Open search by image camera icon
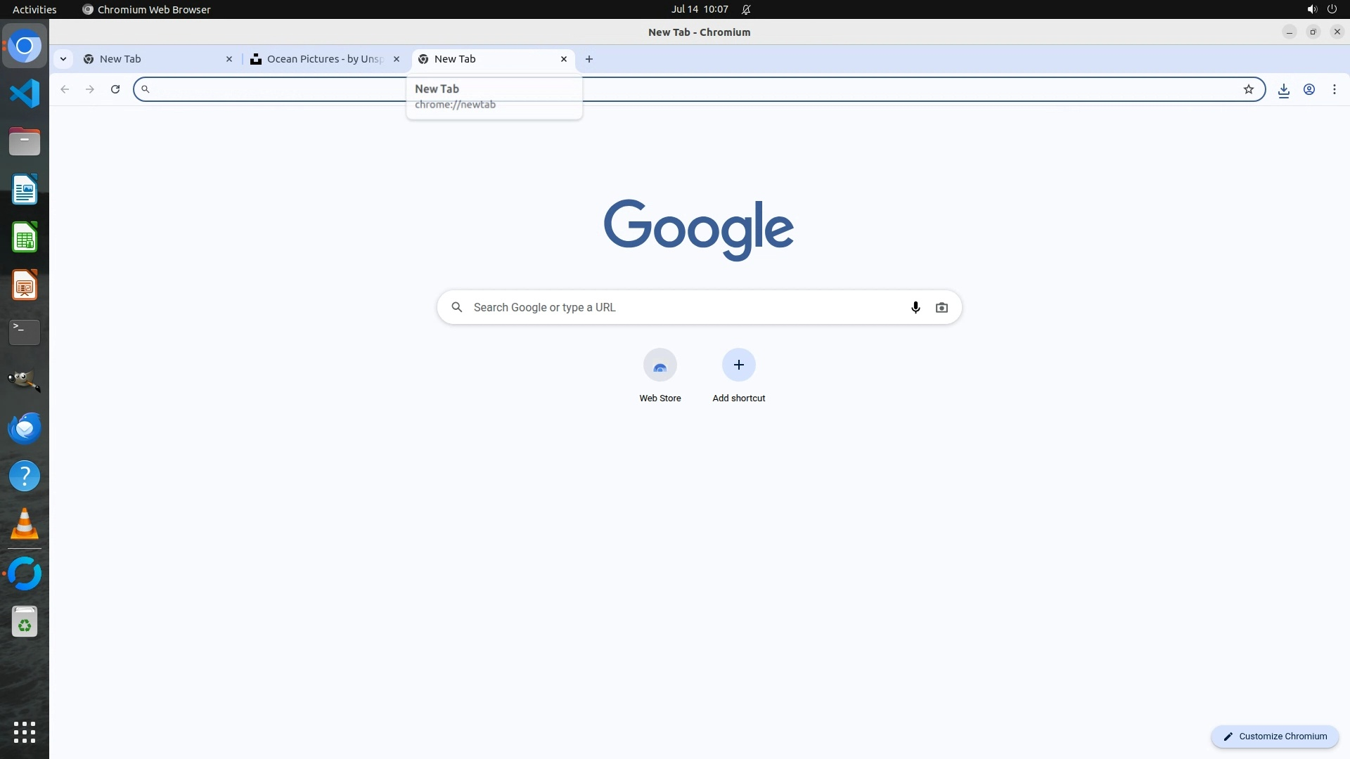Screen dimensions: 1350x759 pyautogui.click(x=941, y=307)
